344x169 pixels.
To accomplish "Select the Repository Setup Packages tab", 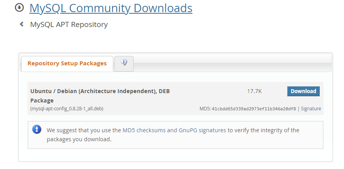I will [67, 63].
